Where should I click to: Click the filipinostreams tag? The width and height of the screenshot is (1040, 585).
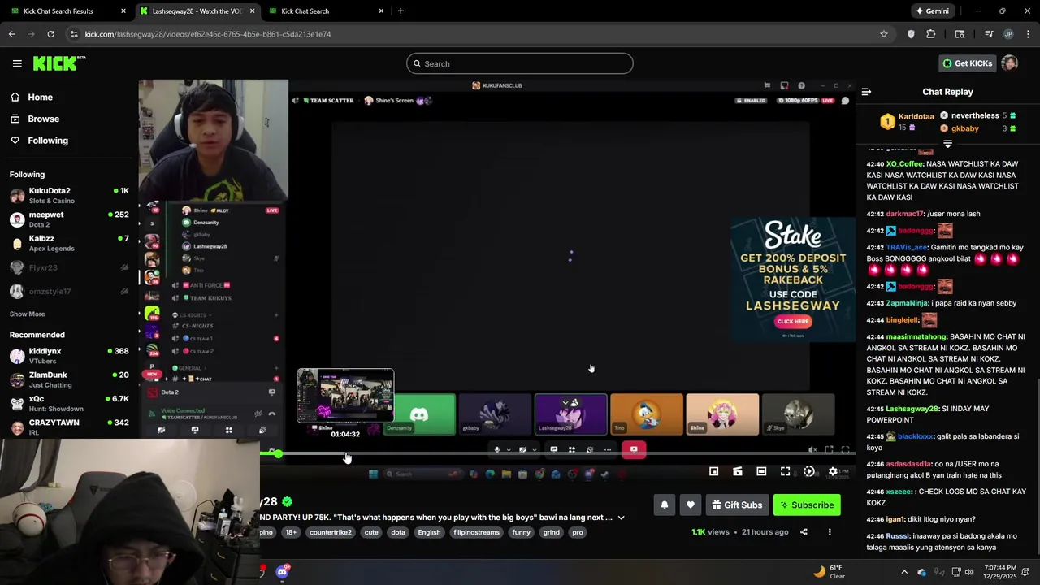pos(476,533)
